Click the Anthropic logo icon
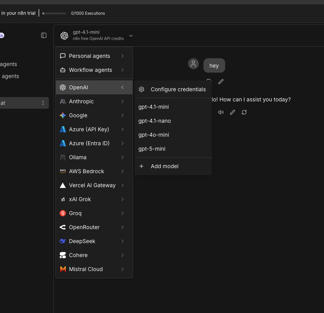 click(63, 101)
